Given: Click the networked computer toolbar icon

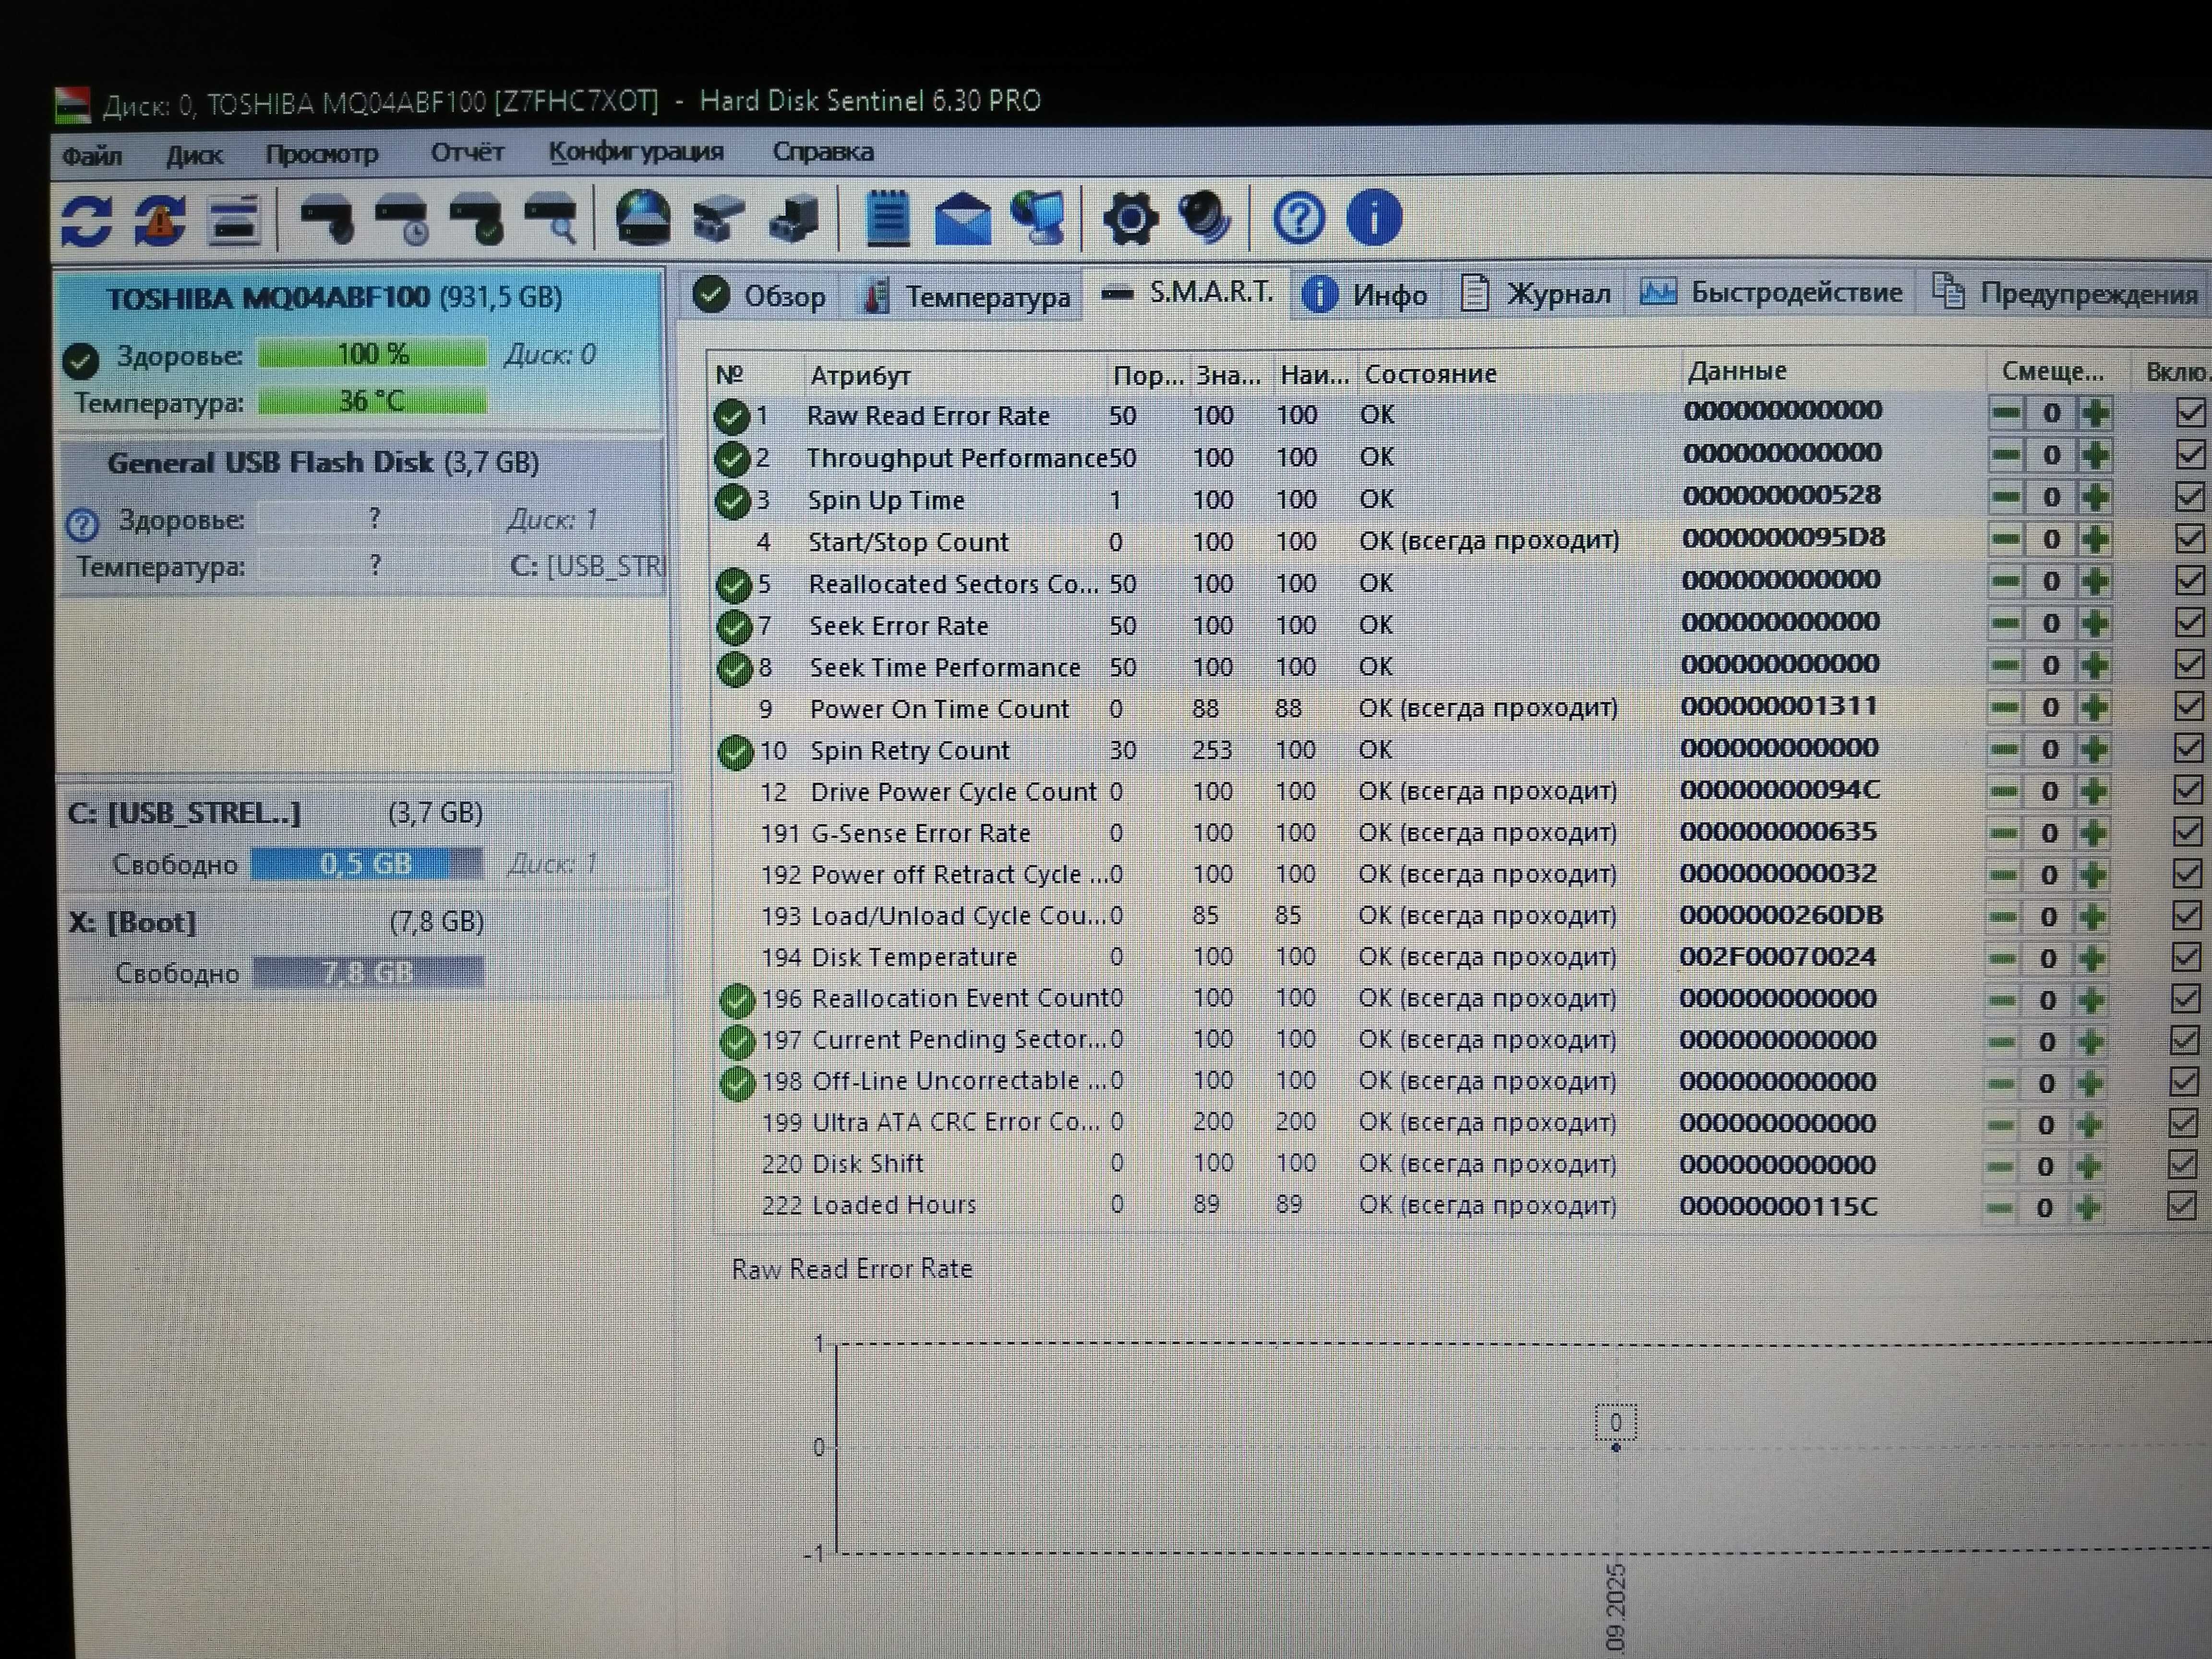Looking at the screenshot, I should [1037, 217].
